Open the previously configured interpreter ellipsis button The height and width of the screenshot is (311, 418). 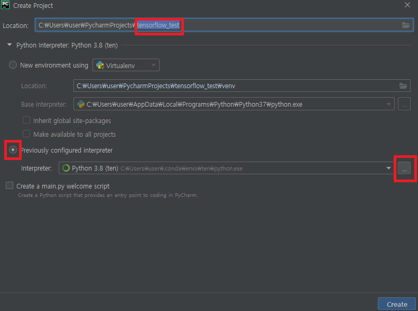coord(404,168)
